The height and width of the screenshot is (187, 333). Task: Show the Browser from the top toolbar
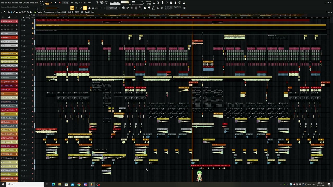[140, 8]
